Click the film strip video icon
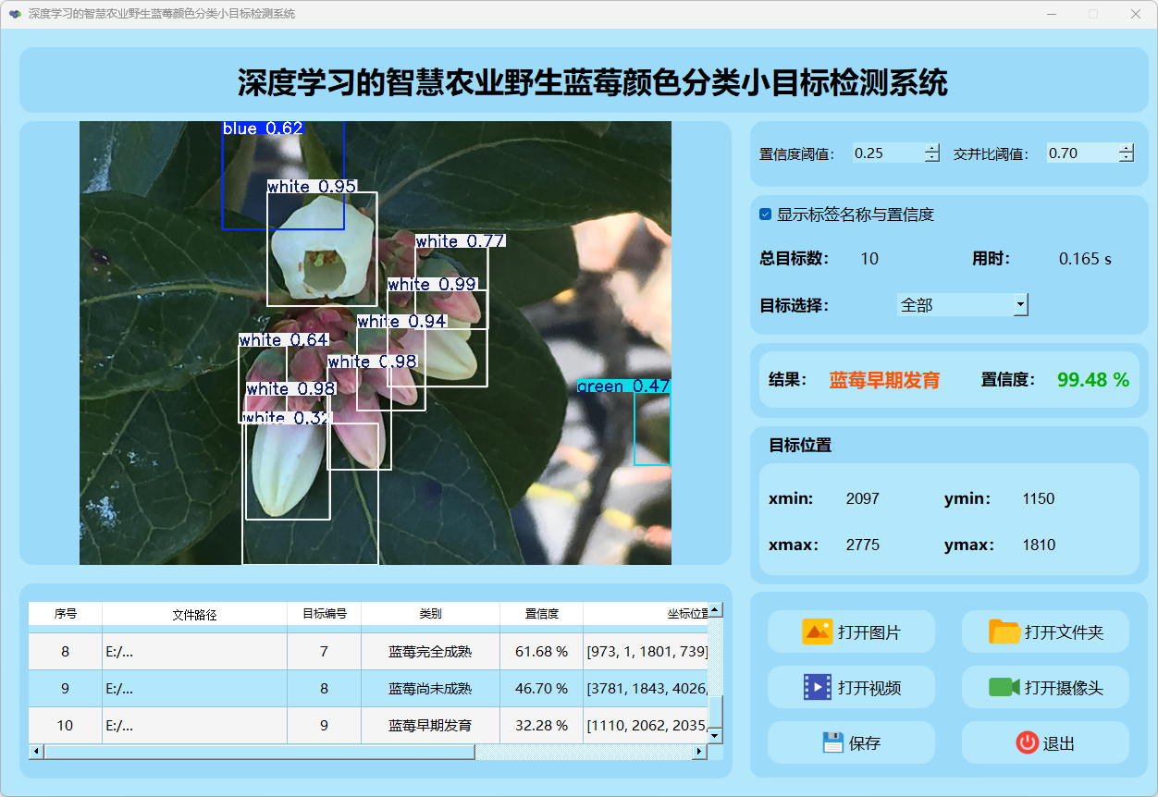Screen dimensions: 1158x797 817,688
